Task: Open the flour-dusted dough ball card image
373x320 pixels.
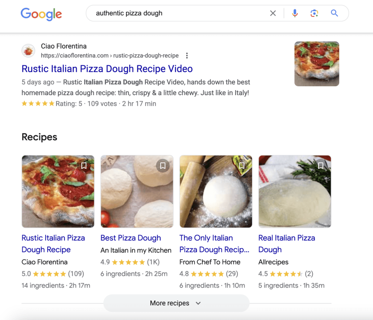Action: pyautogui.click(x=216, y=191)
